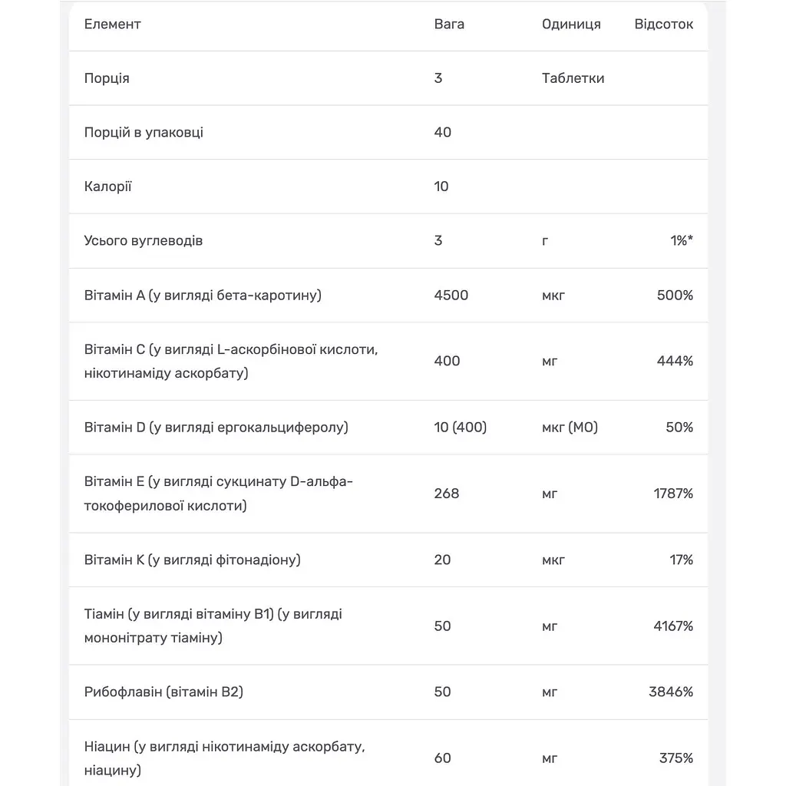Select the Калорії value 10

coord(441,187)
